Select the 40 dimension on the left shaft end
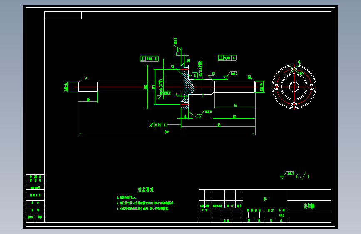 [88, 100]
